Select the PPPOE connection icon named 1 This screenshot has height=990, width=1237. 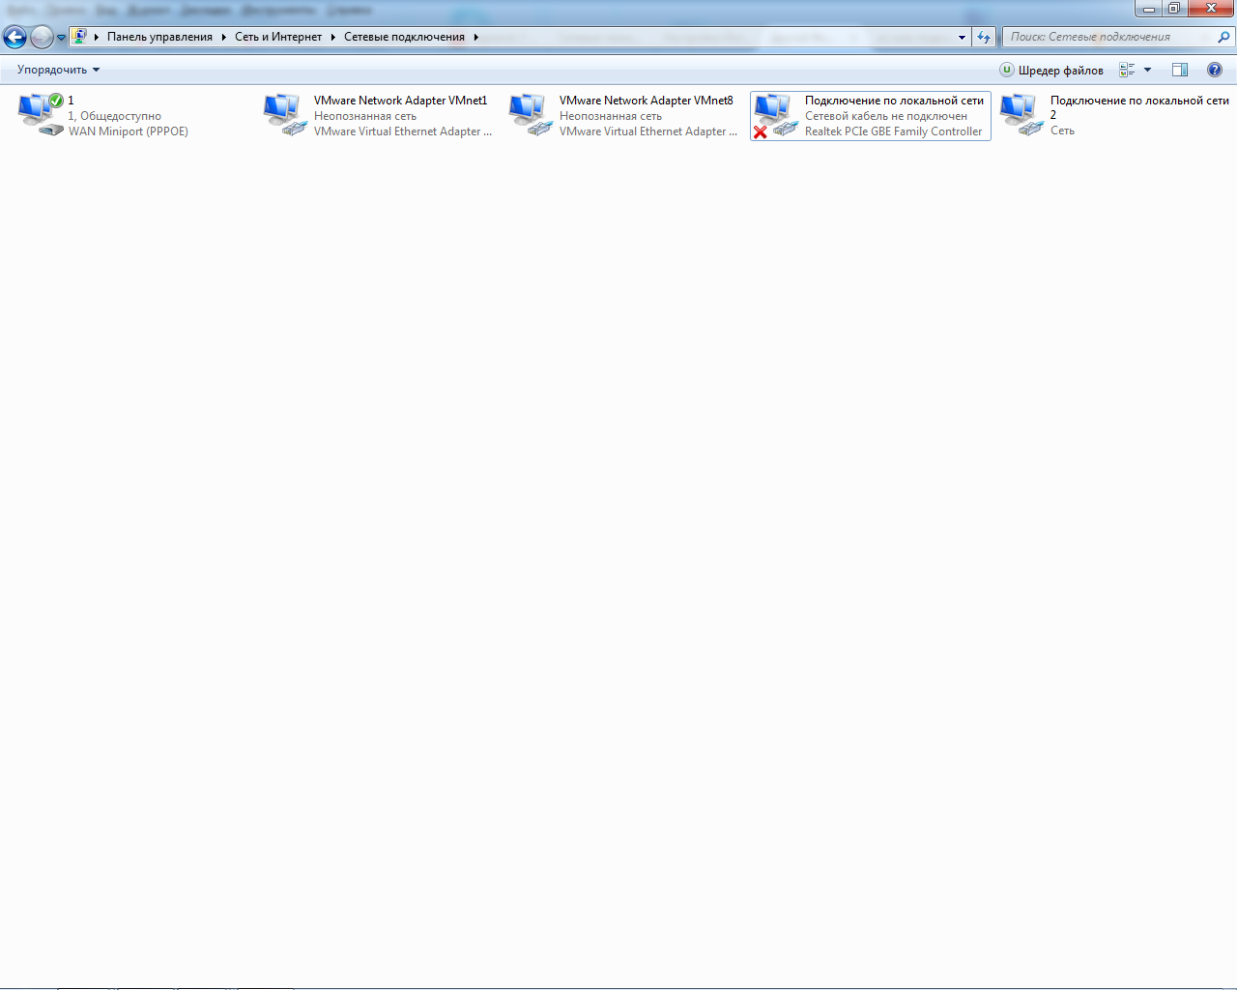41,114
